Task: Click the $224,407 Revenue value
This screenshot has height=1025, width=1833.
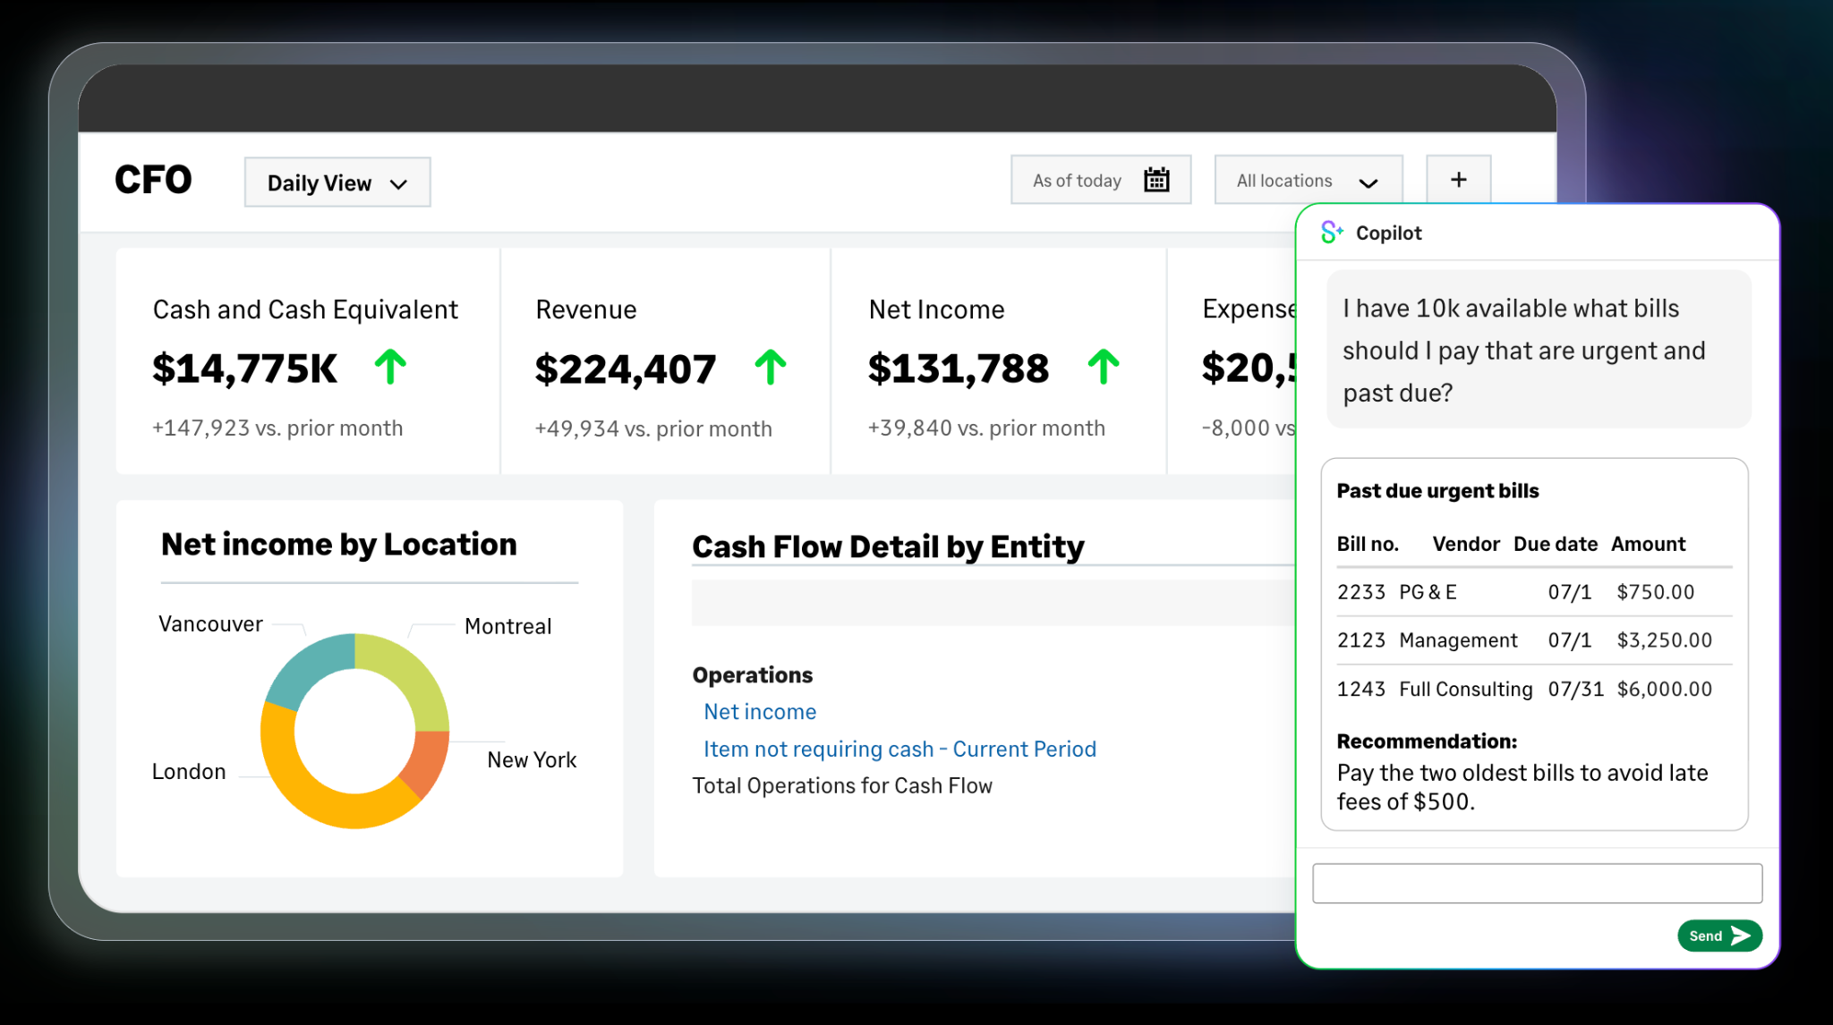Action: 625,368
